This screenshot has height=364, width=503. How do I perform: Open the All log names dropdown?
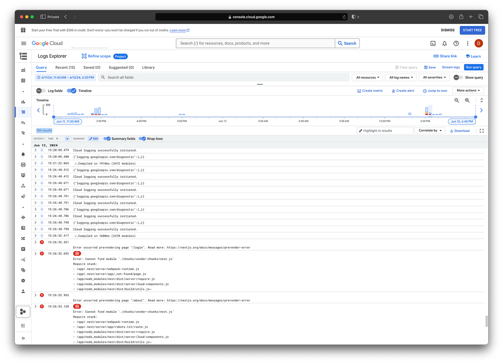point(401,78)
